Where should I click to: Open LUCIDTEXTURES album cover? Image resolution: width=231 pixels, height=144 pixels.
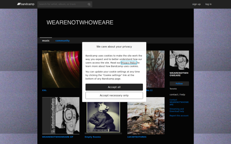point(146,116)
